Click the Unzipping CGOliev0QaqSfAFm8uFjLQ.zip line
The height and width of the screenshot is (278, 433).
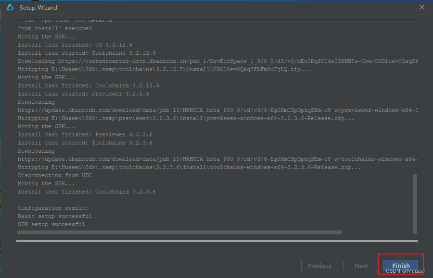click(164, 70)
